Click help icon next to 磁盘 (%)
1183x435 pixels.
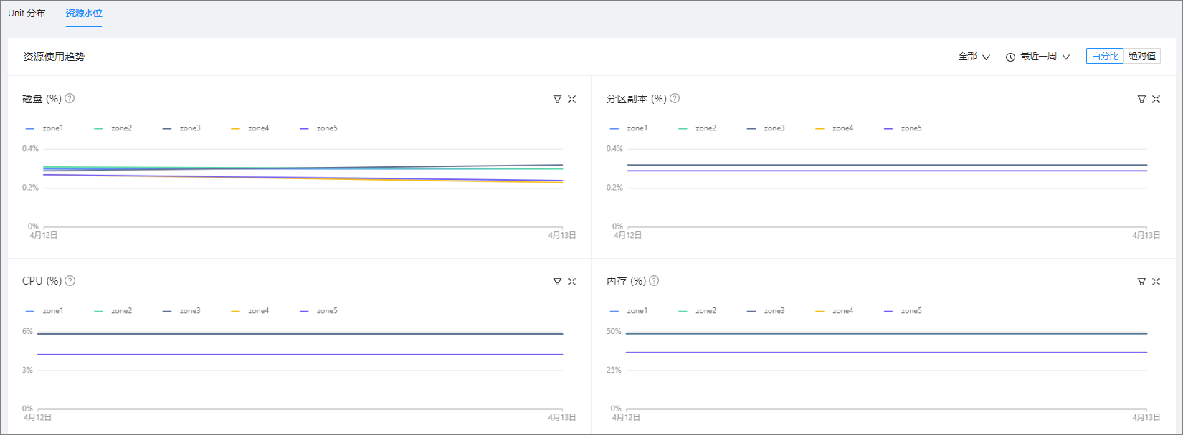(x=70, y=98)
